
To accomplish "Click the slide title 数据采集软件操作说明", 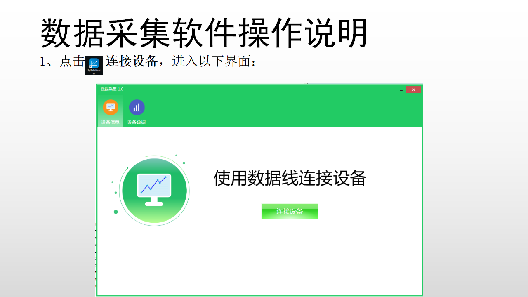I will [x=204, y=33].
